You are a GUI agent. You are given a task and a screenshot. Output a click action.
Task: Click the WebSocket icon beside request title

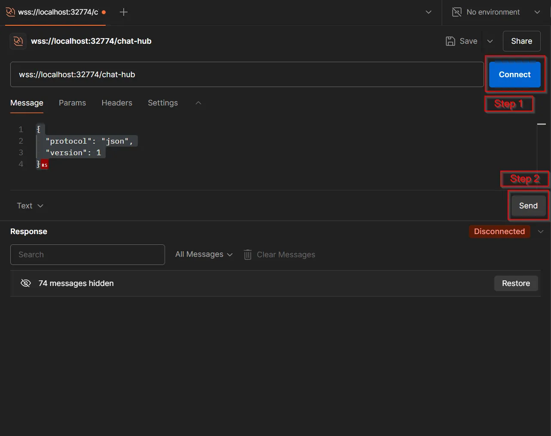pyautogui.click(x=18, y=41)
